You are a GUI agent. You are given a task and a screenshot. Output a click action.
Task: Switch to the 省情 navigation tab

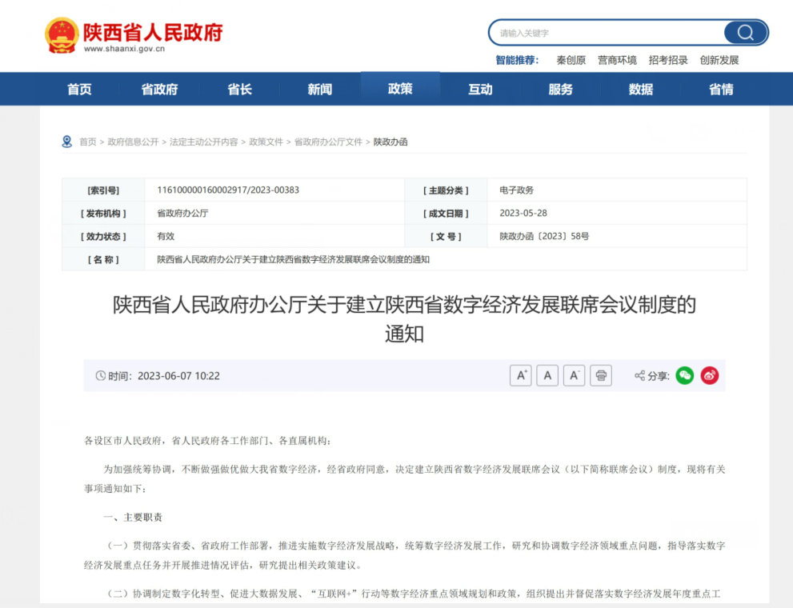721,90
